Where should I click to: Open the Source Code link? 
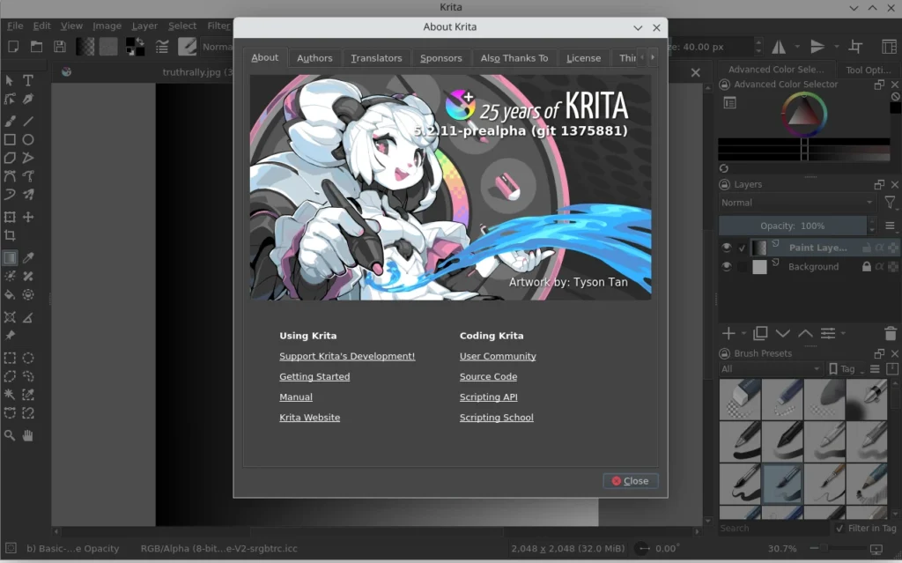point(488,376)
